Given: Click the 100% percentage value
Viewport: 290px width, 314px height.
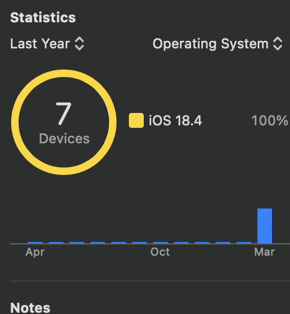Looking at the screenshot, I should 270,120.
